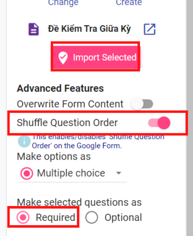Click the checkmark pin icon on Import Selected
Image resolution: width=193 pixels, height=236 pixels.
click(63, 58)
